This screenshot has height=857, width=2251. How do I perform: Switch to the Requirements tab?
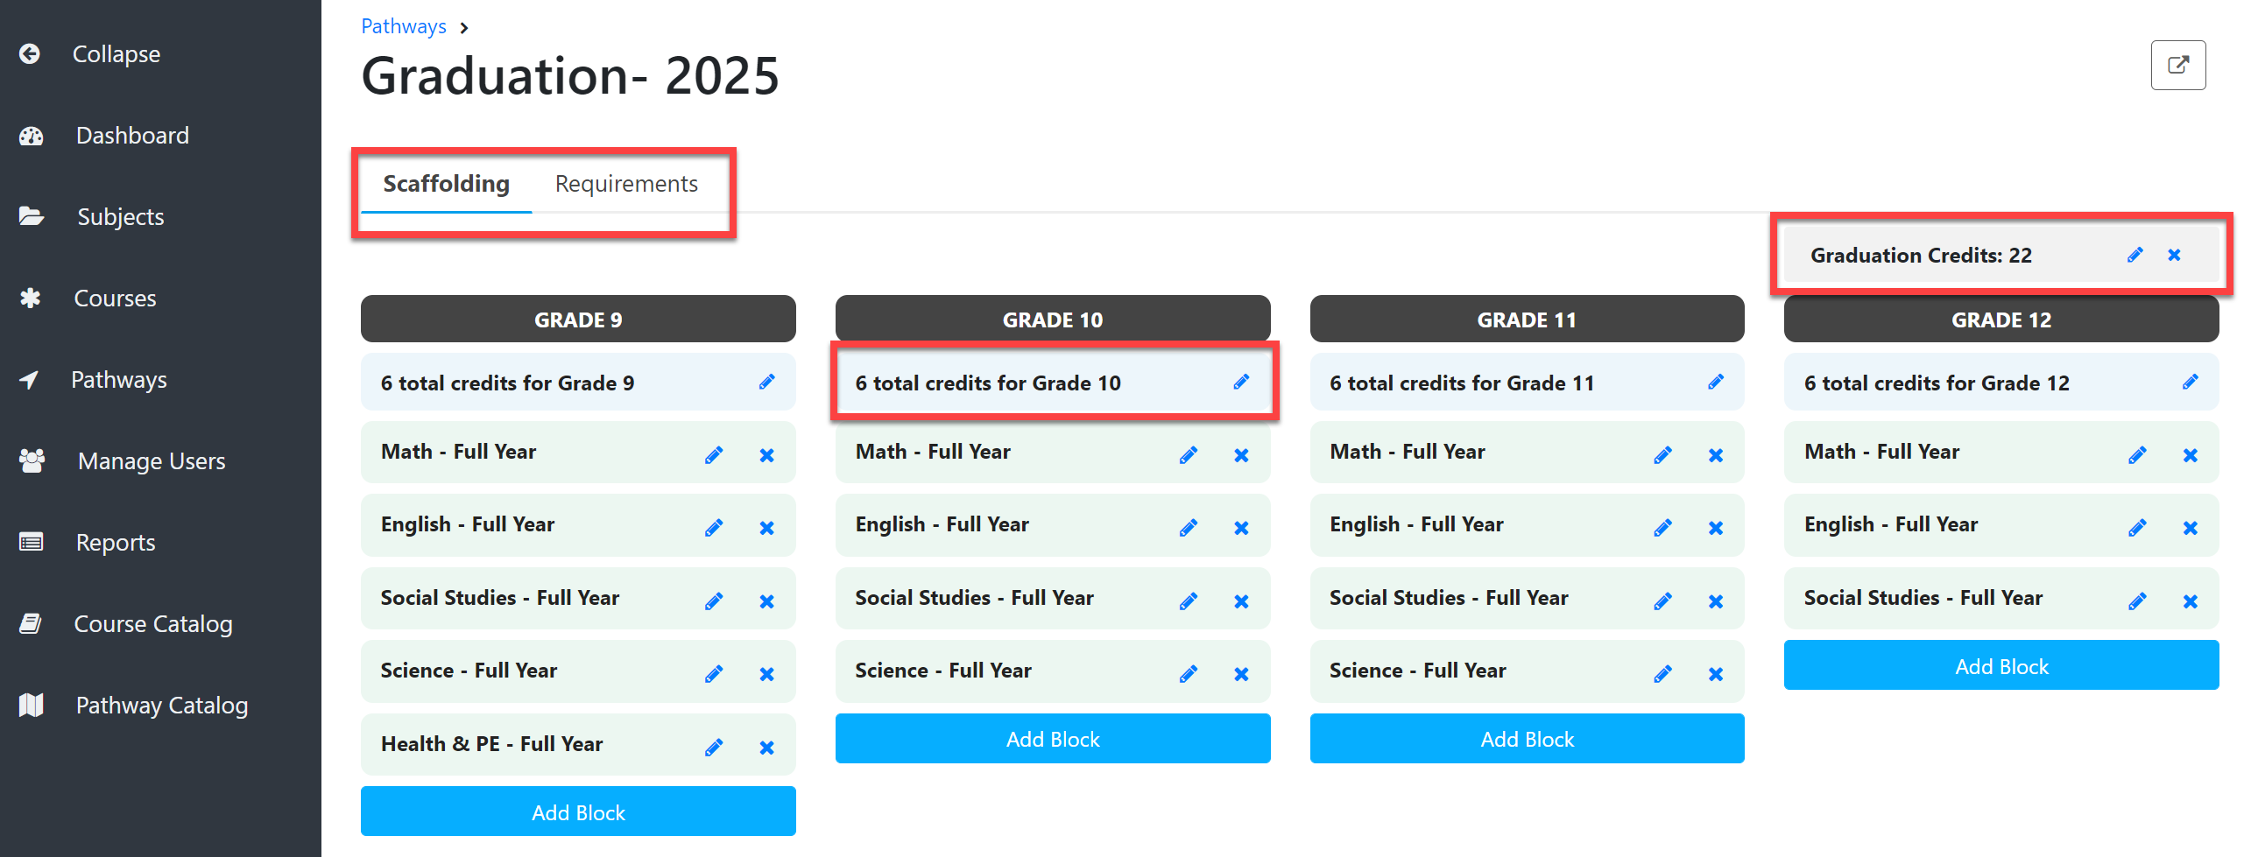(x=626, y=184)
